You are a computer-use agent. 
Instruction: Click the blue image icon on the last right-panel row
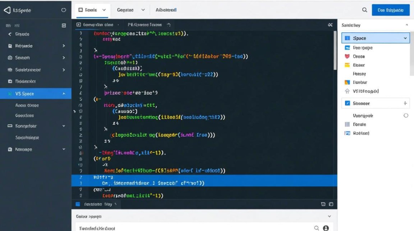coord(347,133)
